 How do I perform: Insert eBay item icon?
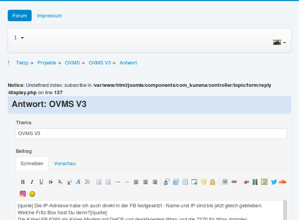point(247,182)
